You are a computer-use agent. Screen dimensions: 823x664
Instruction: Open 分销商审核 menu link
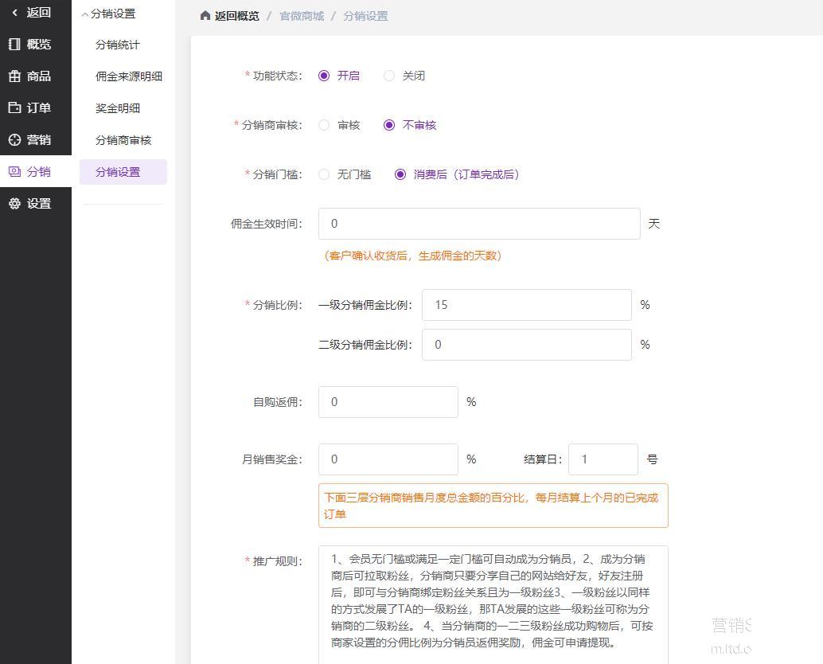tap(123, 140)
